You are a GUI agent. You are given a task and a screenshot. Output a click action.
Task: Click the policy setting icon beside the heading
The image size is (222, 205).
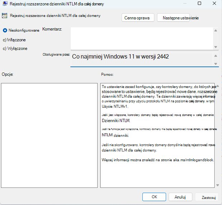point(4,15)
